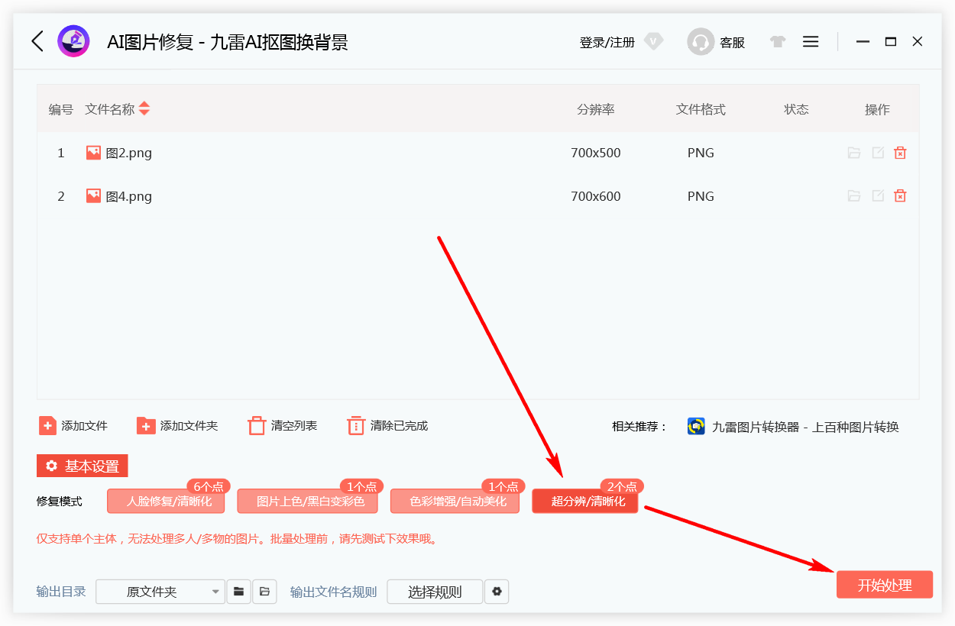Click PNG format cell of 图4.png

tap(701, 196)
